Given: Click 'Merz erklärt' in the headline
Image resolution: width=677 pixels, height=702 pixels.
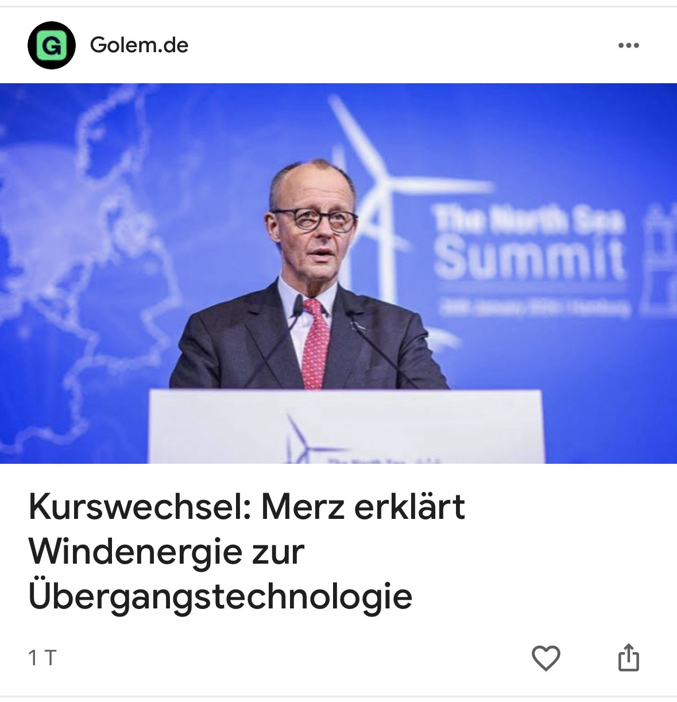Looking at the screenshot, I should tap(363, 507).
